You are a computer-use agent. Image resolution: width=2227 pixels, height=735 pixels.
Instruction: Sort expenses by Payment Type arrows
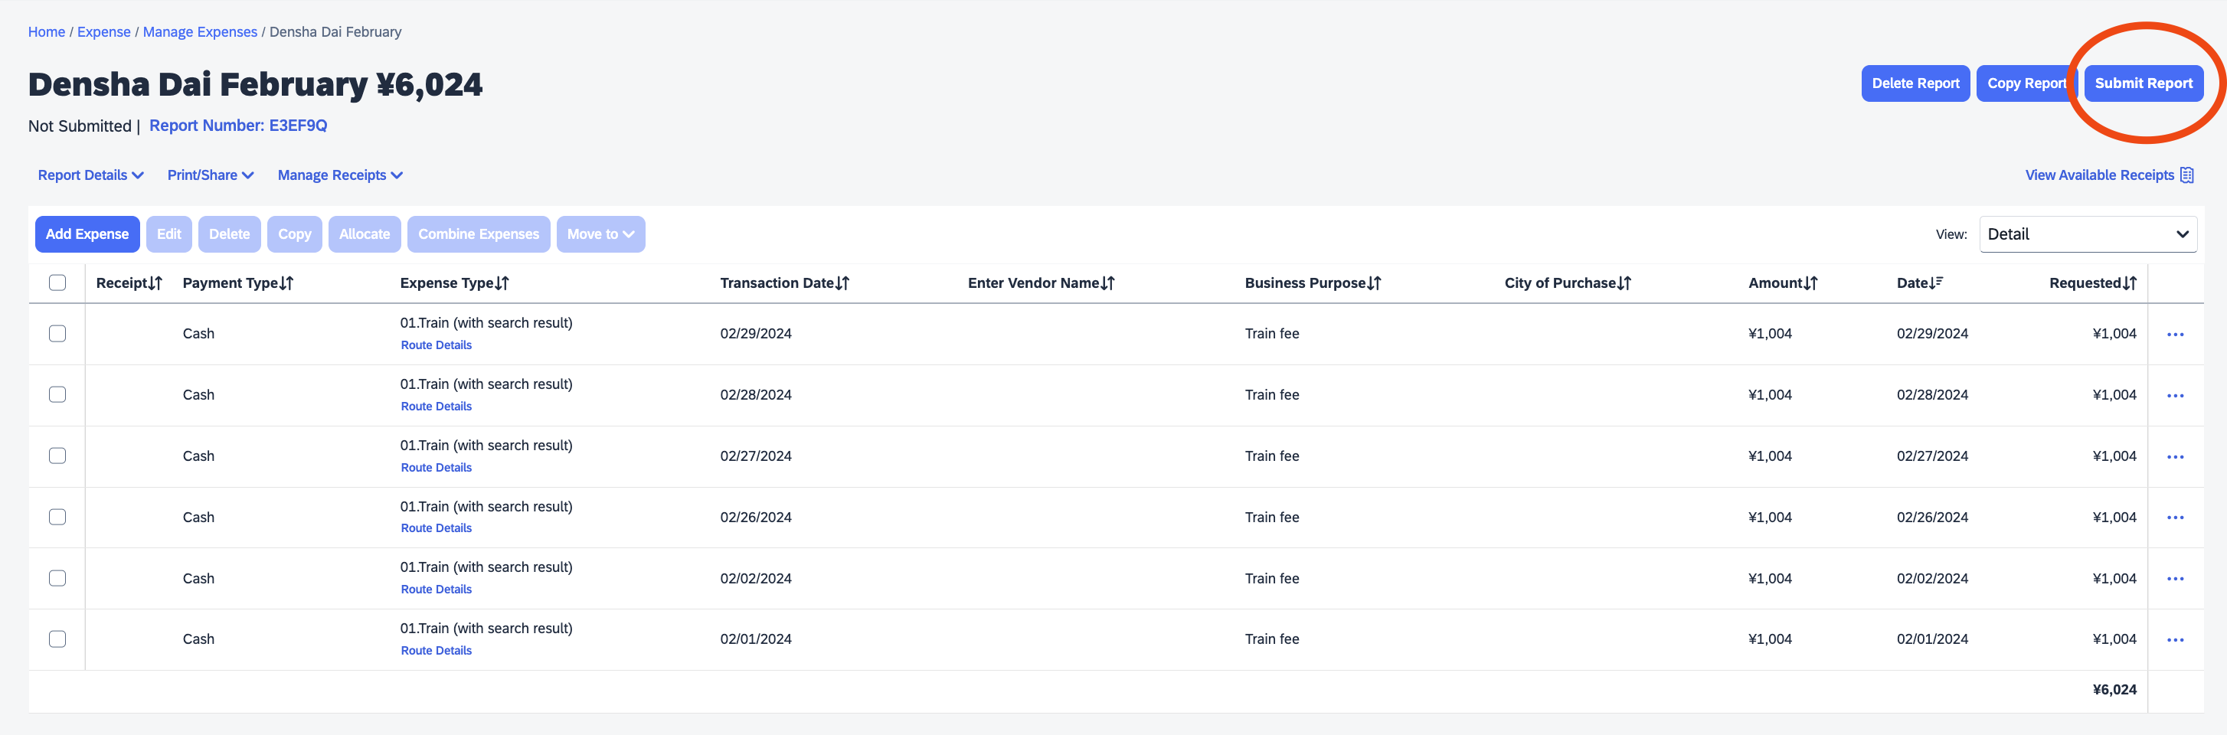(x=286, y=283)
